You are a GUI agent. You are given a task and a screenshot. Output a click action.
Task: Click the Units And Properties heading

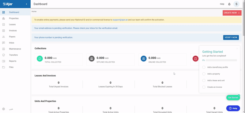45,101
